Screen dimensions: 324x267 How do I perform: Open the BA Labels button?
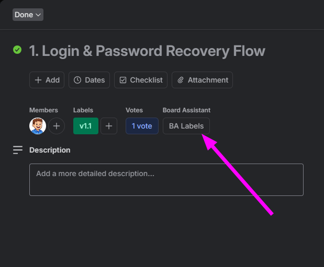[186, 126]
